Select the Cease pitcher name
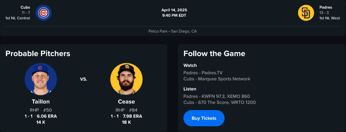The height and width of the screenshot is (132, 346). [126, 102]
